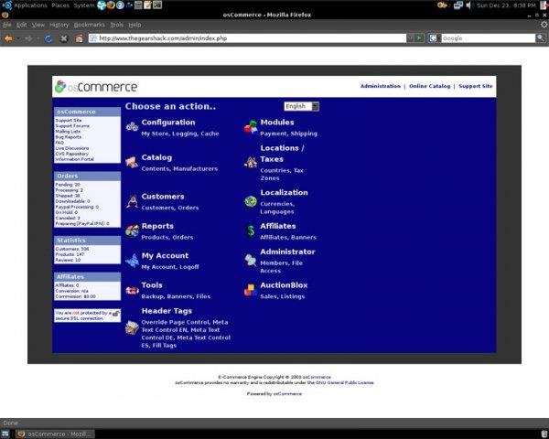This screenshot has width=549, height=439.
Task: Open the File menu
Action: click(7, 25)
